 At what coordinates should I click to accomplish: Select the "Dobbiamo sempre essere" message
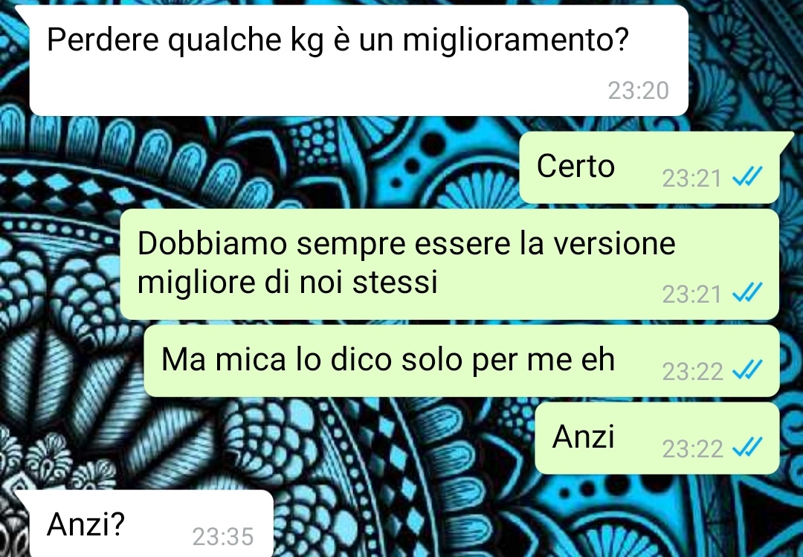449,264
